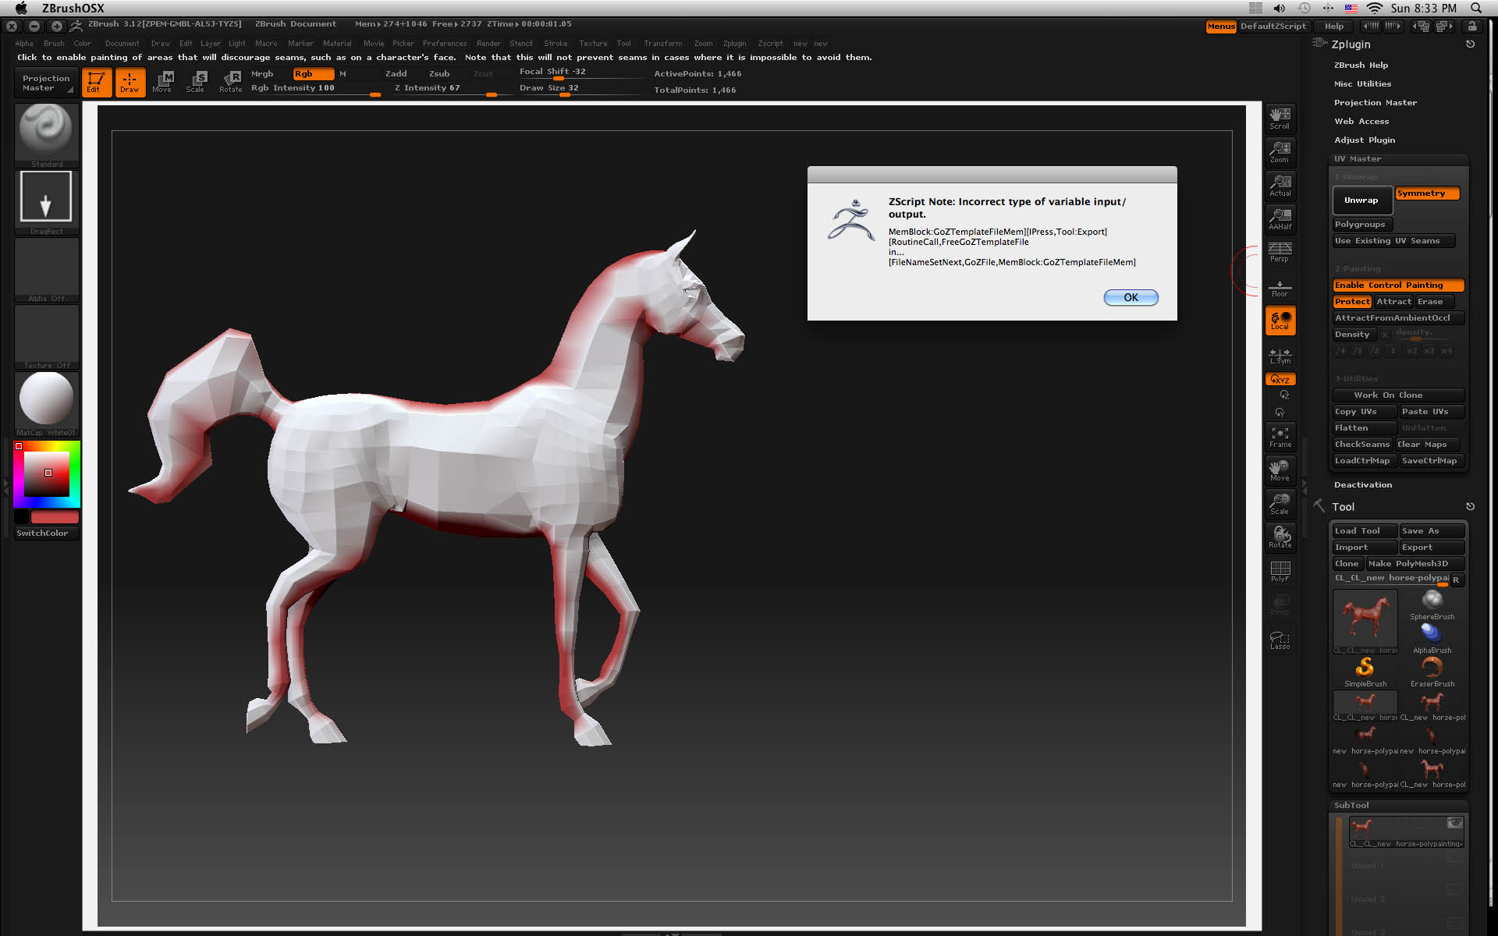Viewport: 1498px width, 936px height.
Task: Click the Scroll canvas navigation icon
Action: click(1280, 118)
